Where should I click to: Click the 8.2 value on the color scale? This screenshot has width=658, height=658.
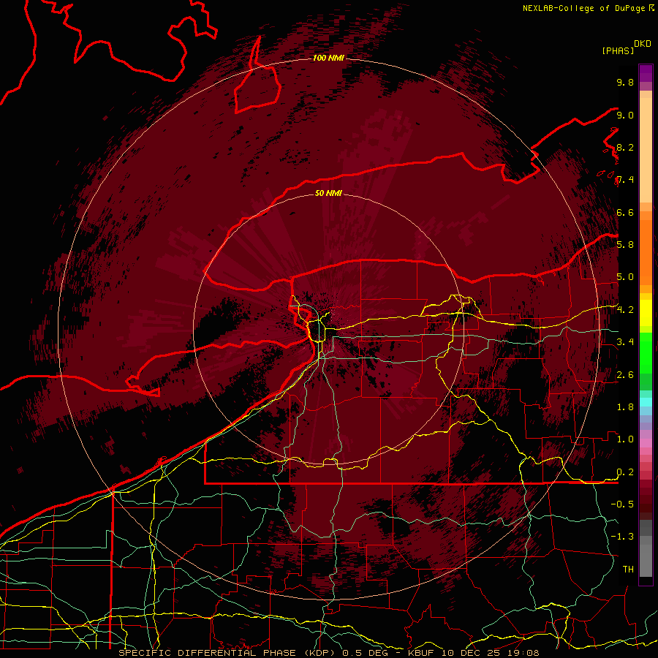coord(625,148)
